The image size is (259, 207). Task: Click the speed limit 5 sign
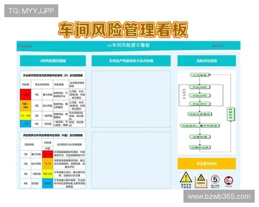(215, 179)
